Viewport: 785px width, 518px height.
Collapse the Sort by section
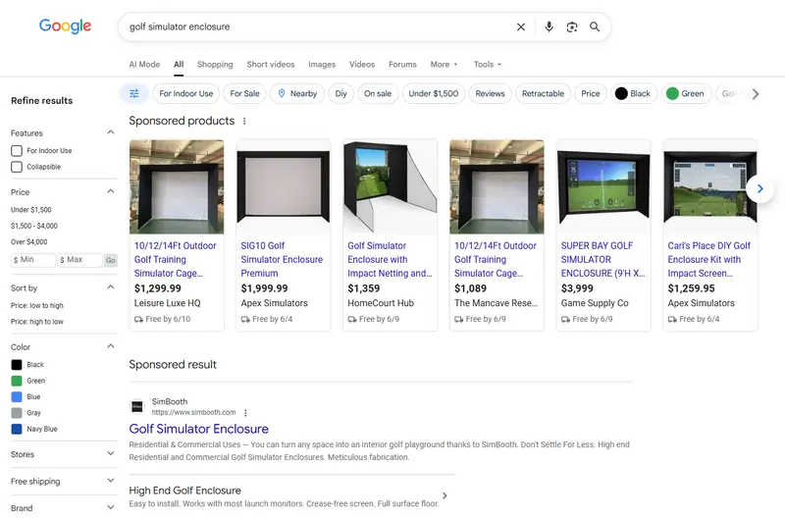pyautogui.click(x=111, y=287)
